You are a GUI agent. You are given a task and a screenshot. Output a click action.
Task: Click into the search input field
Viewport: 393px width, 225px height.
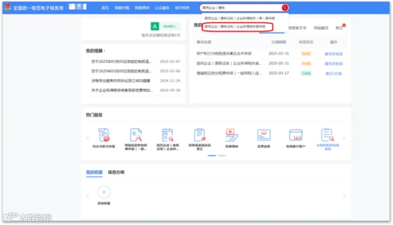(241, 8)
